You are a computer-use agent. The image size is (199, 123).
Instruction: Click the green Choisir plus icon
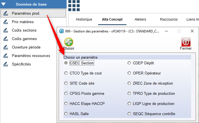pyautogui.click(x=68, y=42)
